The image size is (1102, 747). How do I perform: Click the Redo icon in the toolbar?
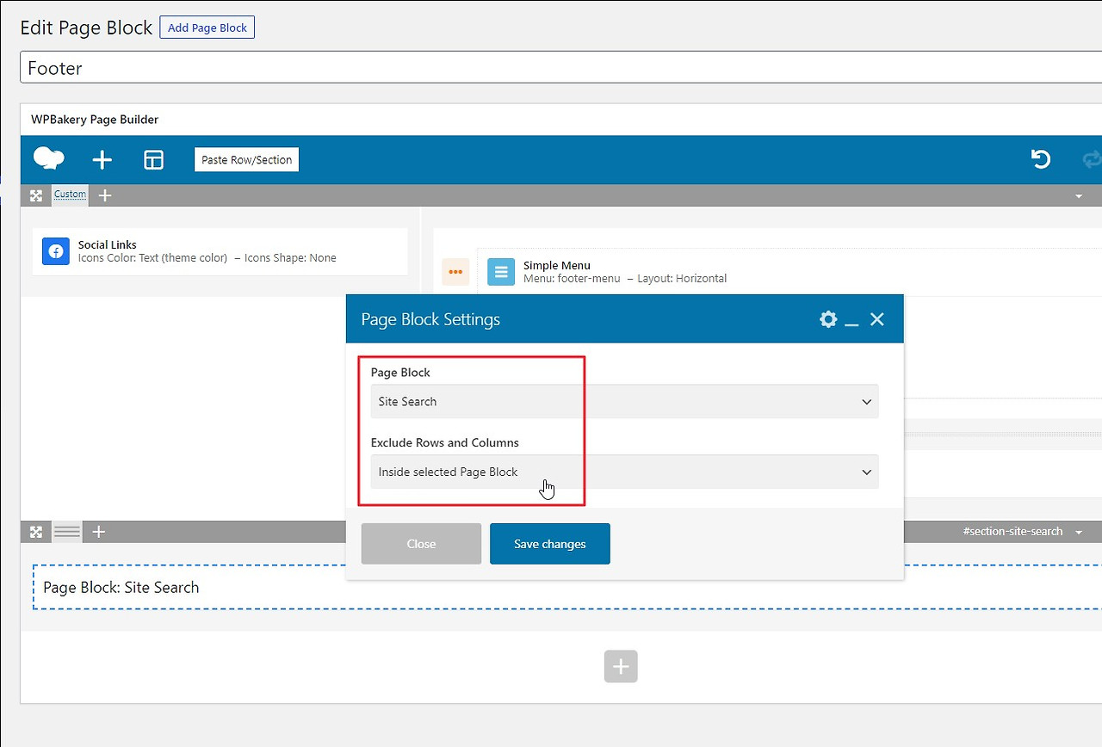click(1092, 159)
